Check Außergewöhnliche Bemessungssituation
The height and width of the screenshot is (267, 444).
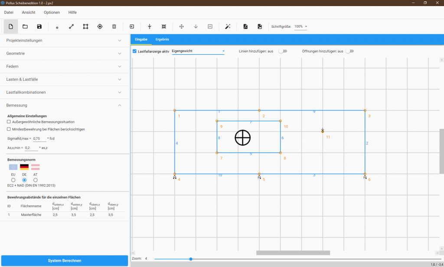[x=9, y=122]
